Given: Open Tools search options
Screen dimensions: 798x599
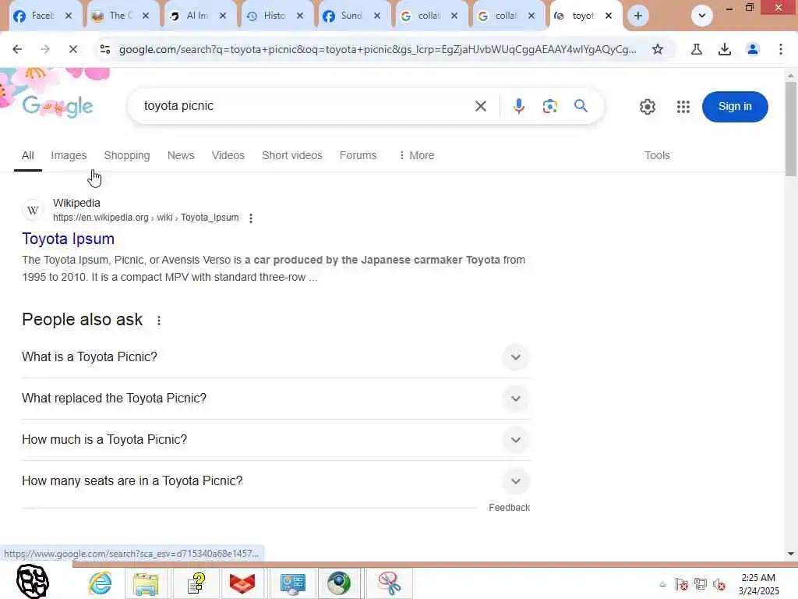Looking at the screenshot, I should point(657,155).
